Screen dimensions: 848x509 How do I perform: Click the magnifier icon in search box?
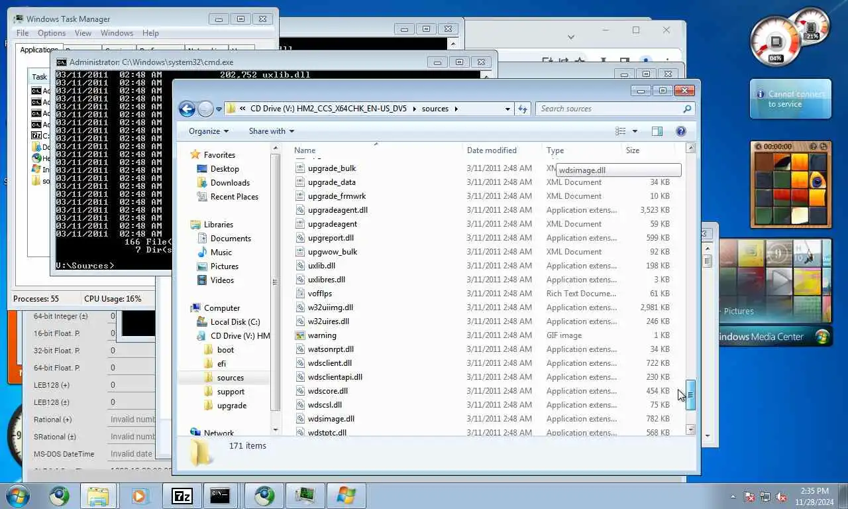point(687,109)
